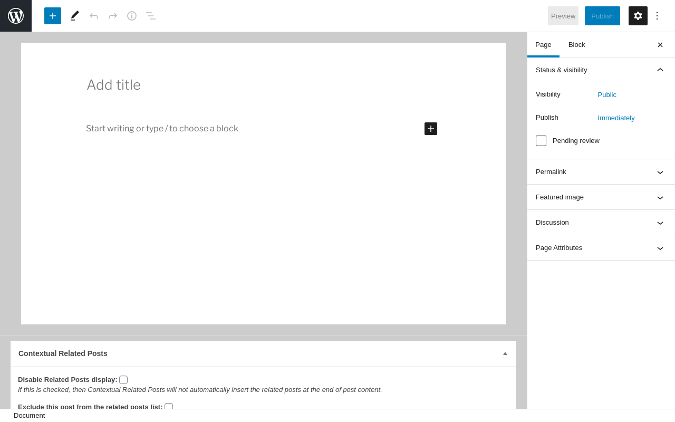Screen dimensions: 675x422
Task: Check Exclude this post from related list
Action: pos(169,406)
